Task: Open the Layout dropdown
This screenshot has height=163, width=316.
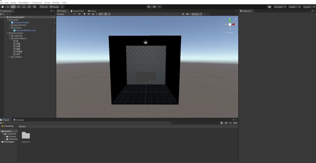Action: coord(309,7)
